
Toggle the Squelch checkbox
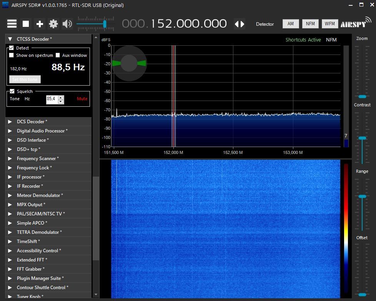point(12,91)
